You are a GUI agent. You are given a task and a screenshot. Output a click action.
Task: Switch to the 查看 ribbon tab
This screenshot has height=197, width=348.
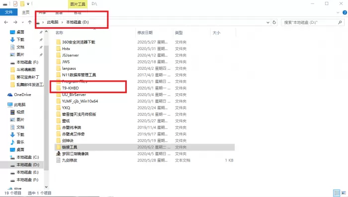pyautogui.click(x=59, y=13)
